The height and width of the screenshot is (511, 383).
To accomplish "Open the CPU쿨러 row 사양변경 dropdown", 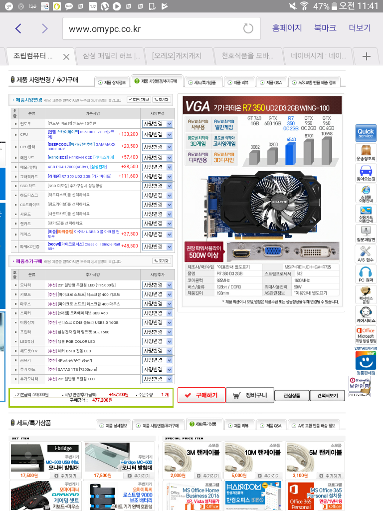I will pyautogui.click(x=157, y=147).
